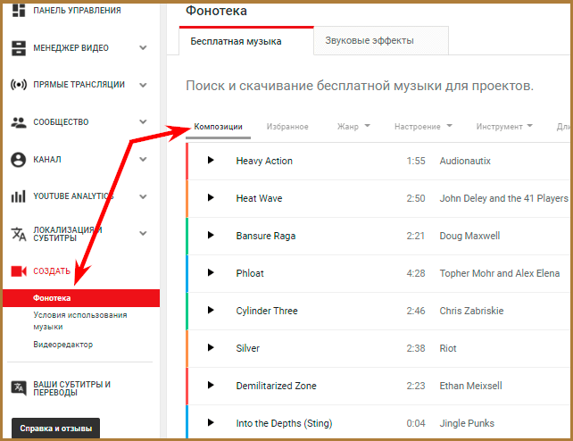
Task: Click the Ваши субтитры и переводы icon
Action: [19, 388]
